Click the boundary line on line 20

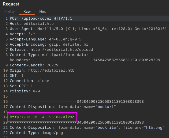[77, 122]
